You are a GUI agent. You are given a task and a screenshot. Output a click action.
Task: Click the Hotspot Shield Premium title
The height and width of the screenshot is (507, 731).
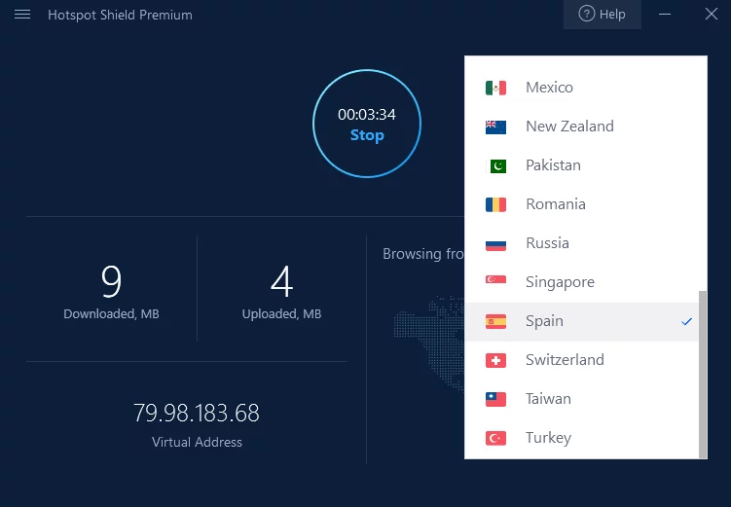(120, 15)
